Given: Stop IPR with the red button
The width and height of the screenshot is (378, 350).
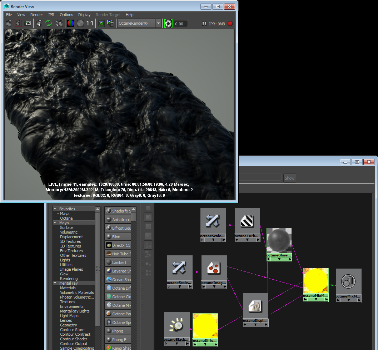Looking at the screenshot, I should [x=230, y=24].
